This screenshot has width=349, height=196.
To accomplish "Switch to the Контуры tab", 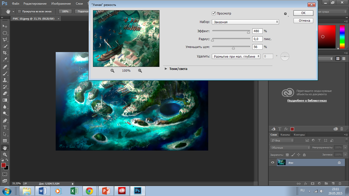I will point(299,135).
